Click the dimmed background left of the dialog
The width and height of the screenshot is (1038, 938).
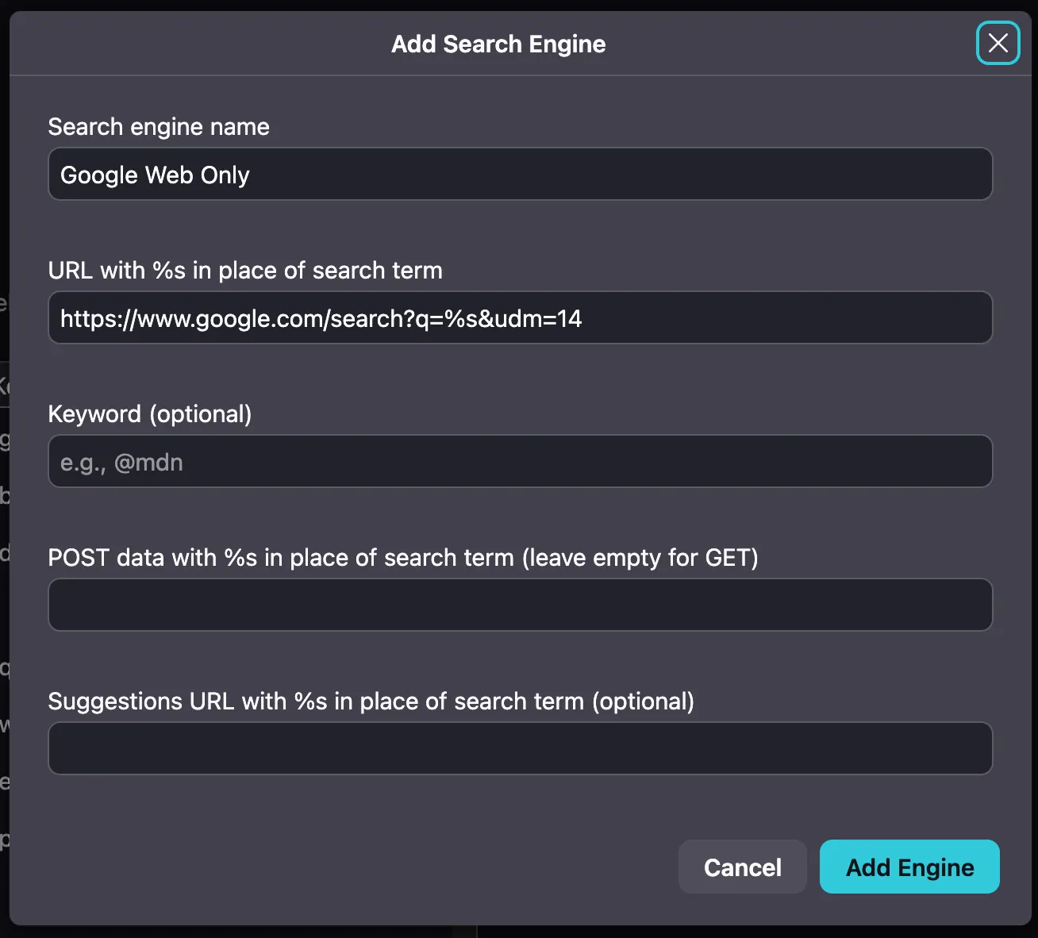[4, 476]
